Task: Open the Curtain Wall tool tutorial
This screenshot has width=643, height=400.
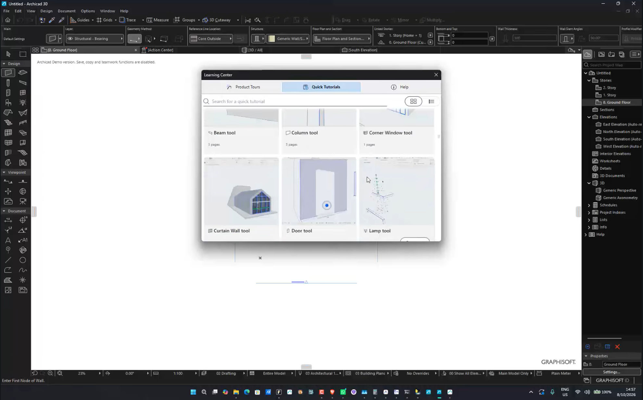Action: coord(241,199)
